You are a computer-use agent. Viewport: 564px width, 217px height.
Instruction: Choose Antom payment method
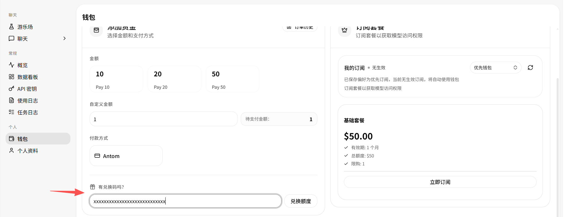126,156
